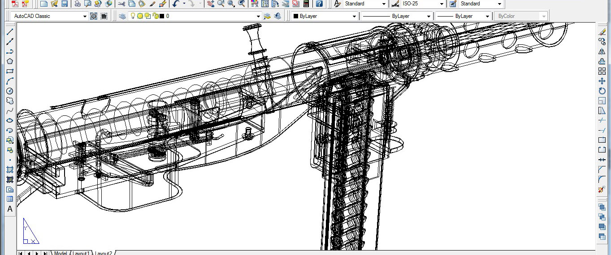Click the Layer Previous icon

pyautogui.click(x=277, y=16)
